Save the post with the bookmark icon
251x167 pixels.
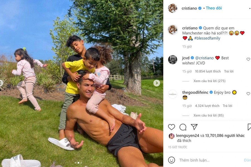tap(249, 127)
